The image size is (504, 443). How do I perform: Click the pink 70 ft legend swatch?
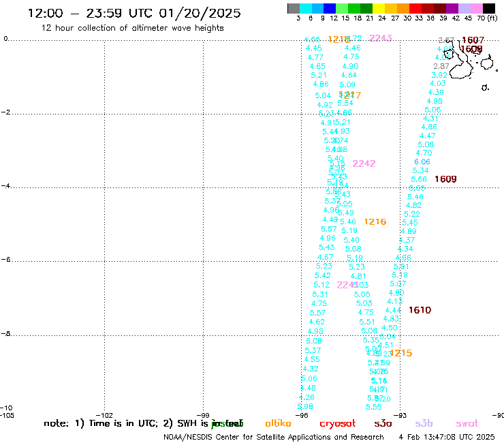point(477,8)
